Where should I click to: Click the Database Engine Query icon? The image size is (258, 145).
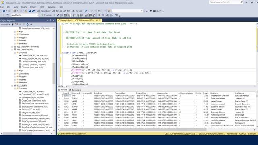point(54,11)
